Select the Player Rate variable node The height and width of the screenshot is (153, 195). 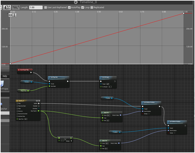pyautogui.click(x=24, y=91)
